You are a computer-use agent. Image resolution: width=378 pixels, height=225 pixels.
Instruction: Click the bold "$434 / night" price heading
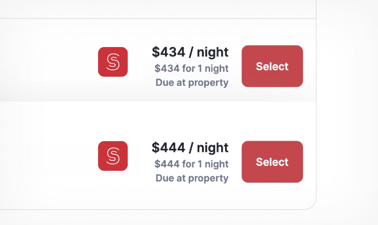click(x=190, y=52)
